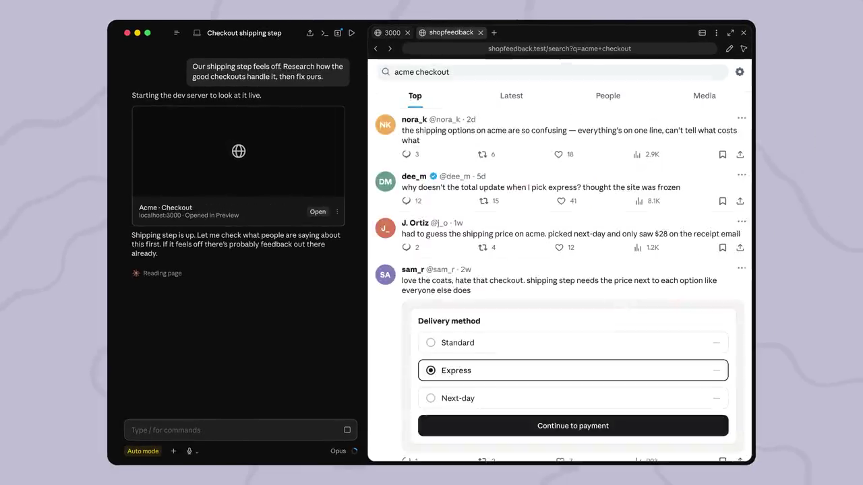The image size is (863, 485).
Task: Click the expand-to-fullscreen arrows icon in the browser pane
Action: pos(730,32)
